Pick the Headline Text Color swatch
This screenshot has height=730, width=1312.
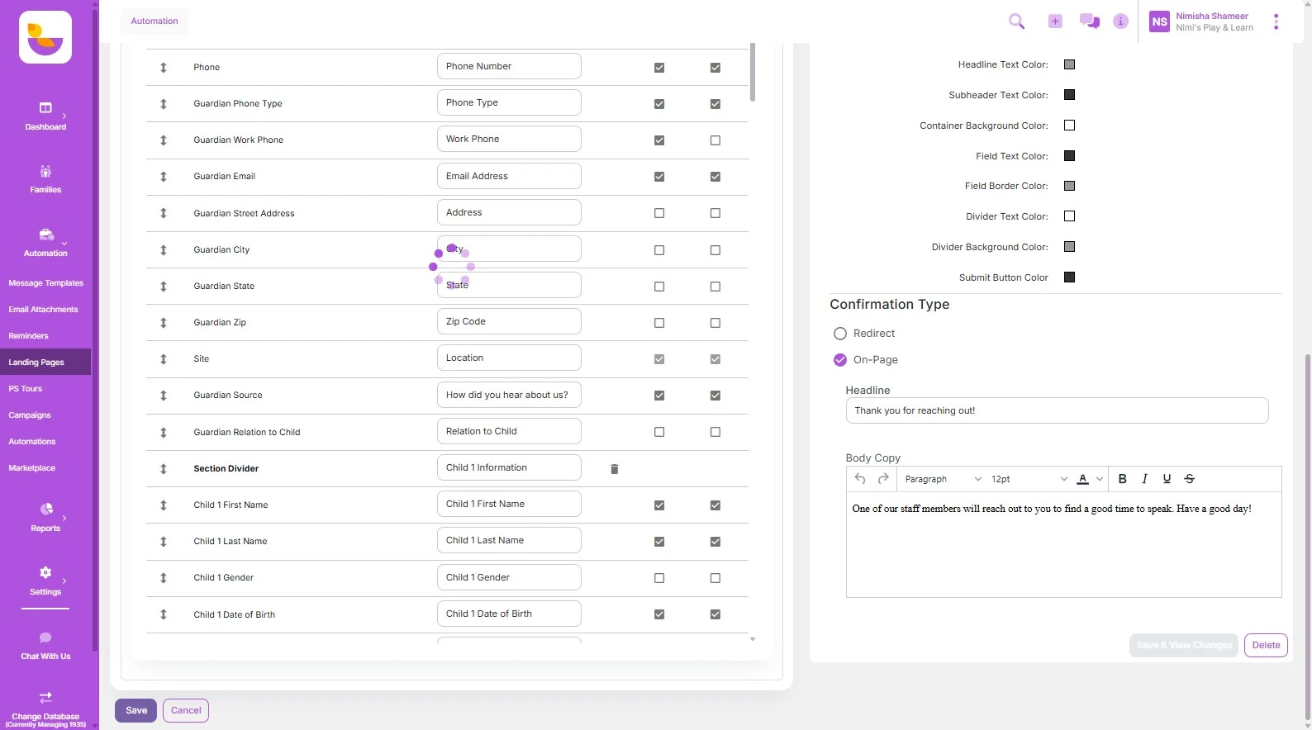[1069, 64]
